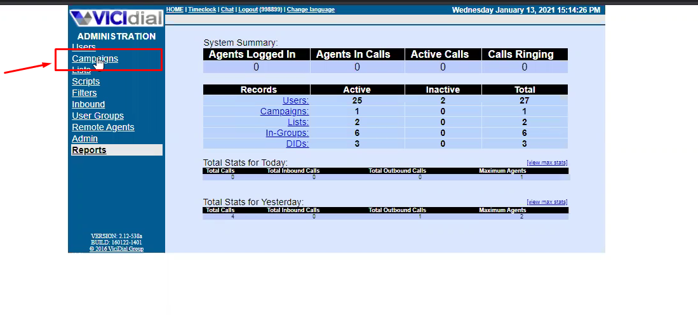Open Campaigns link in Records table
The height and width of the screenshot is (315, 698).
point(285,111)
